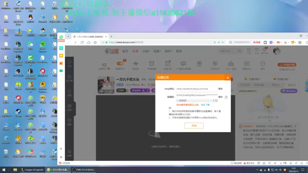Go back with the browser back arrow
This screenshot has height=173, width=308.
click(x=69, y=42)
